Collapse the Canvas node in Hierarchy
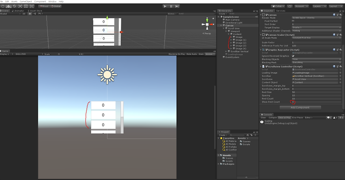Image resolution: width=345 pixels, height=180 pixels. pyautogui.click(x=221, y=25)
